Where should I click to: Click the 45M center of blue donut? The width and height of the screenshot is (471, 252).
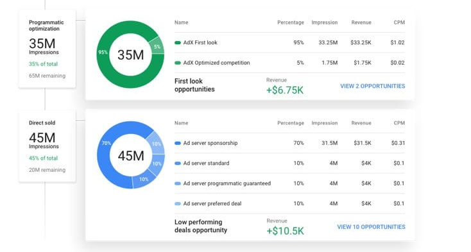[131, 156]
